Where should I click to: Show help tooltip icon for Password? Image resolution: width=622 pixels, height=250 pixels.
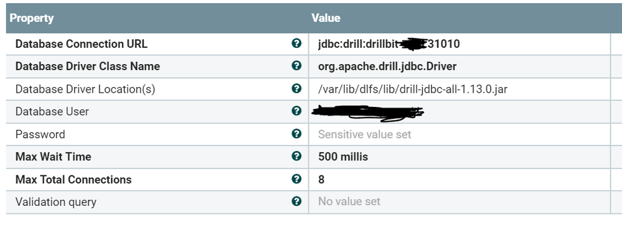point(296,134)
